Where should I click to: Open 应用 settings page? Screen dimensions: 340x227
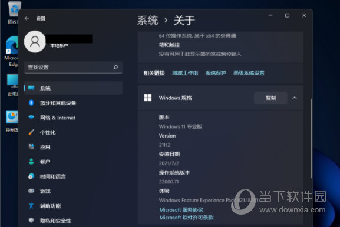73,147
